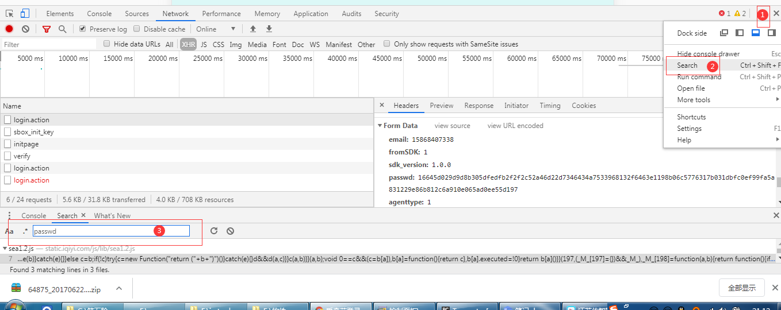Open the downloaded zip options chevron
This screenshot has height=310, width=781.
coord(118,289)
